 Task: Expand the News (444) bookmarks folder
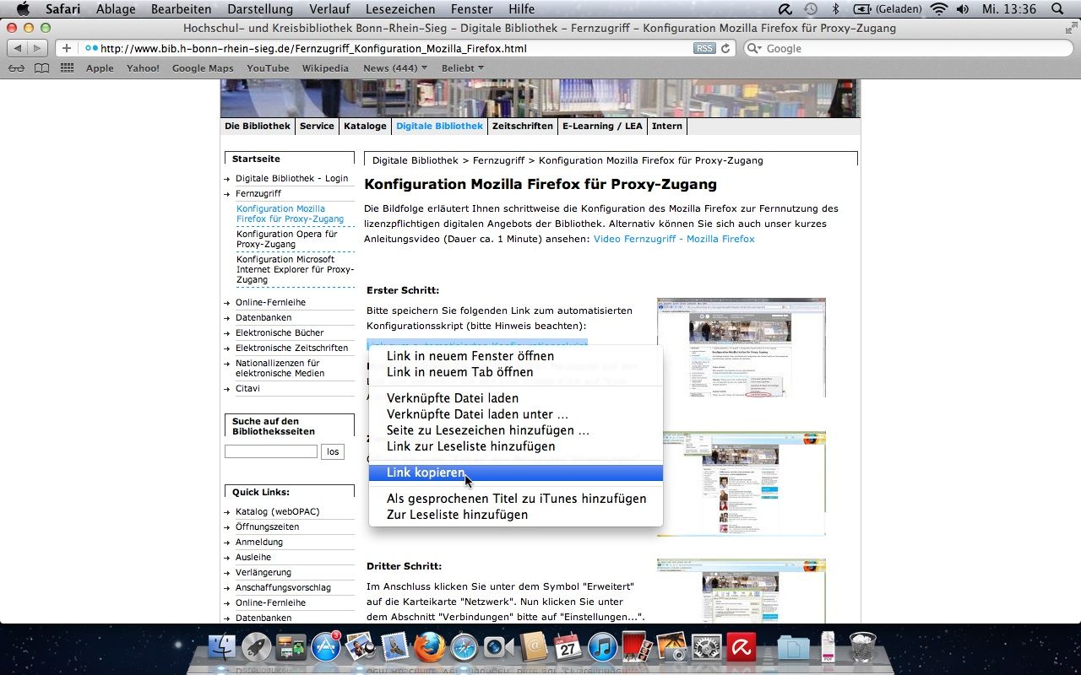tap(394, 68)
